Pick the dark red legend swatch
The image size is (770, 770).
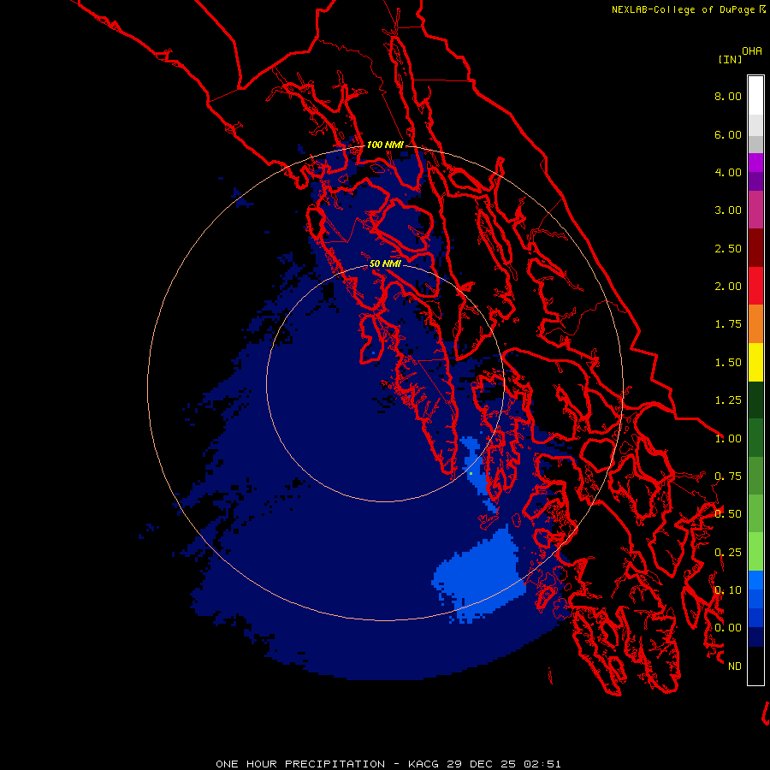(x=755, y=248)
